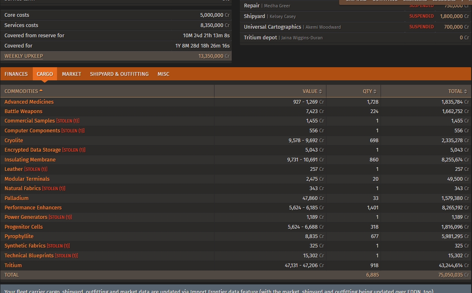This screenshot has height=293, width=472.
Task: Open Encrypted Data Storage commodity link
Action: point(32,150)
